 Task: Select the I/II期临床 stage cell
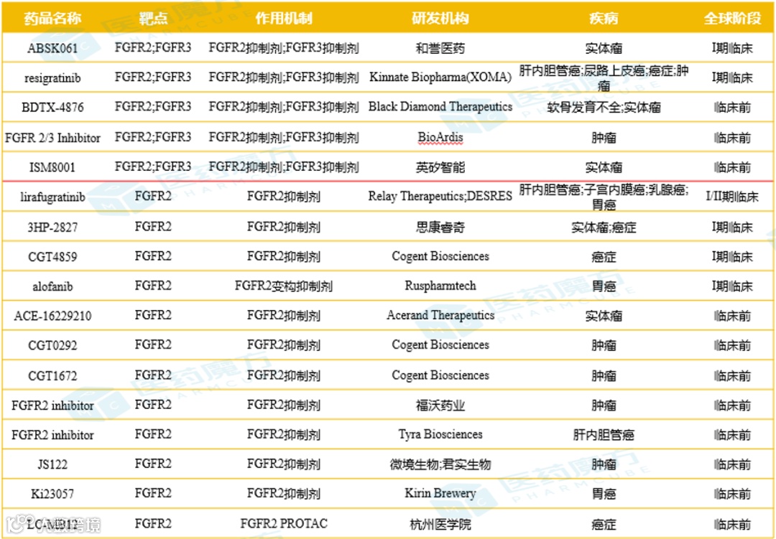tap(732, 197)
